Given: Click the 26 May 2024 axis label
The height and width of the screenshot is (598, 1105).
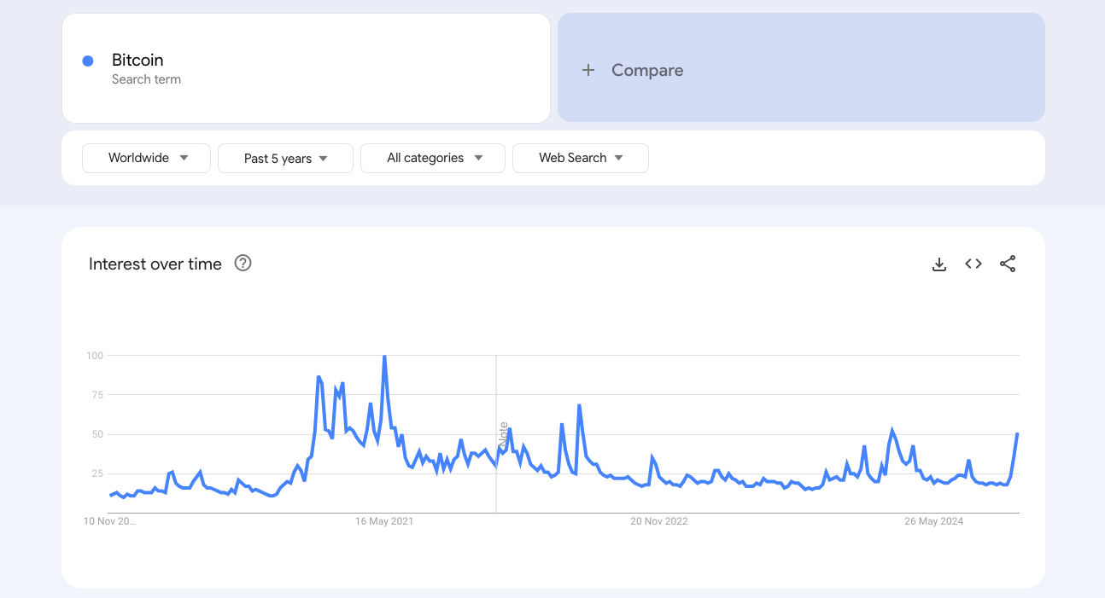Looking at the screenshot, I should (933, 521).
